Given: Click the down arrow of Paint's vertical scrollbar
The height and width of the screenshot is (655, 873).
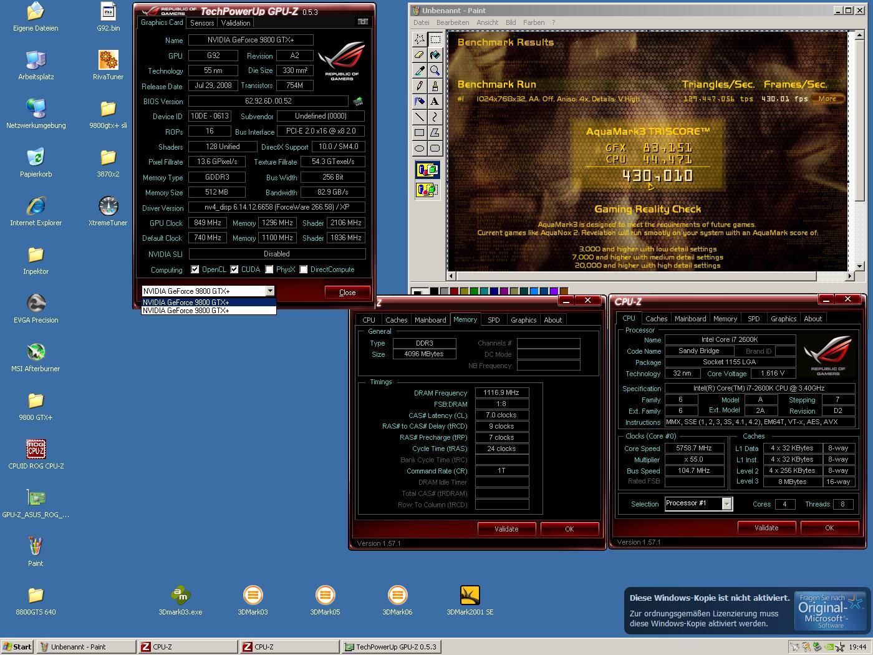Looking at the screenshot, I should click(x=860, y=266).
